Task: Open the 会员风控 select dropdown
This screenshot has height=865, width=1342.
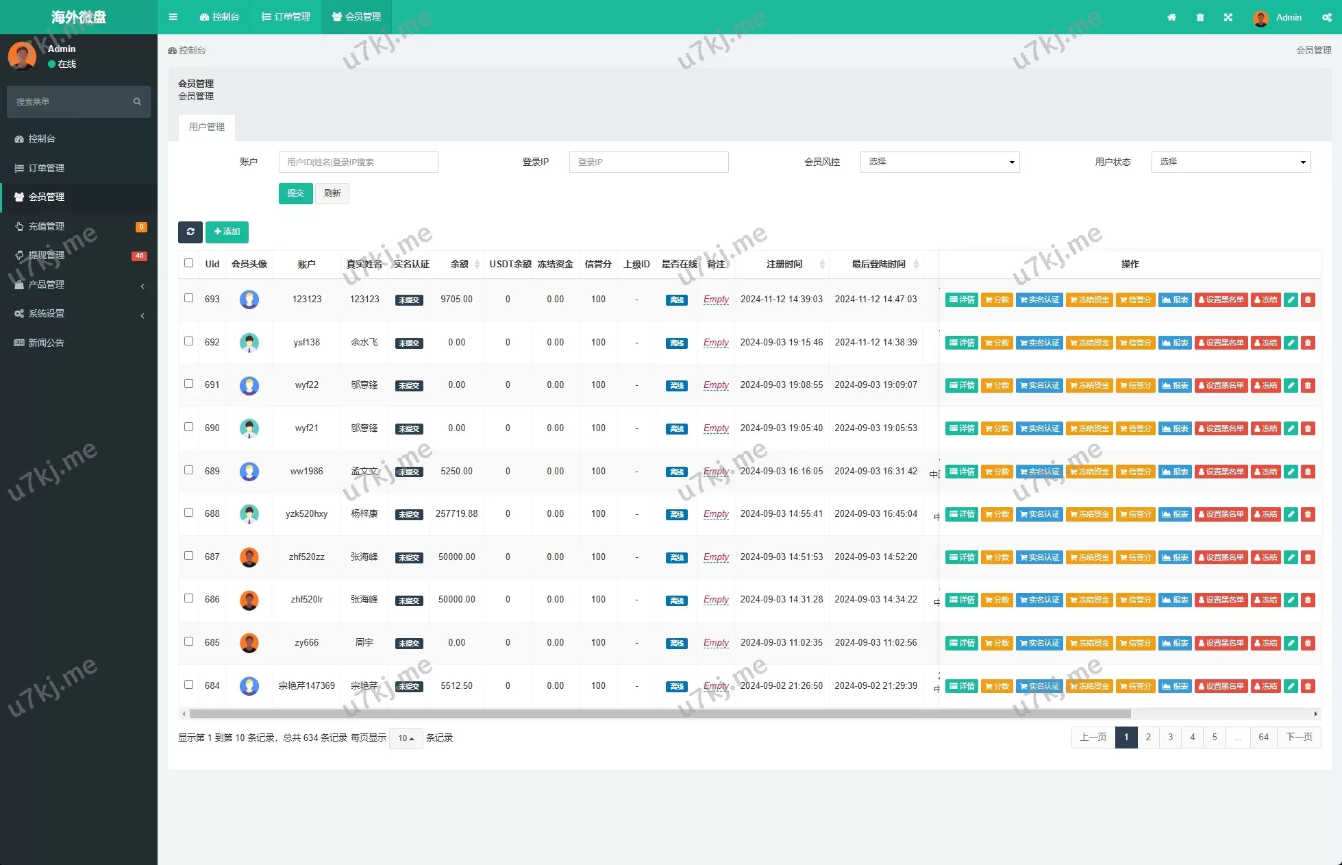Action: 939,162
